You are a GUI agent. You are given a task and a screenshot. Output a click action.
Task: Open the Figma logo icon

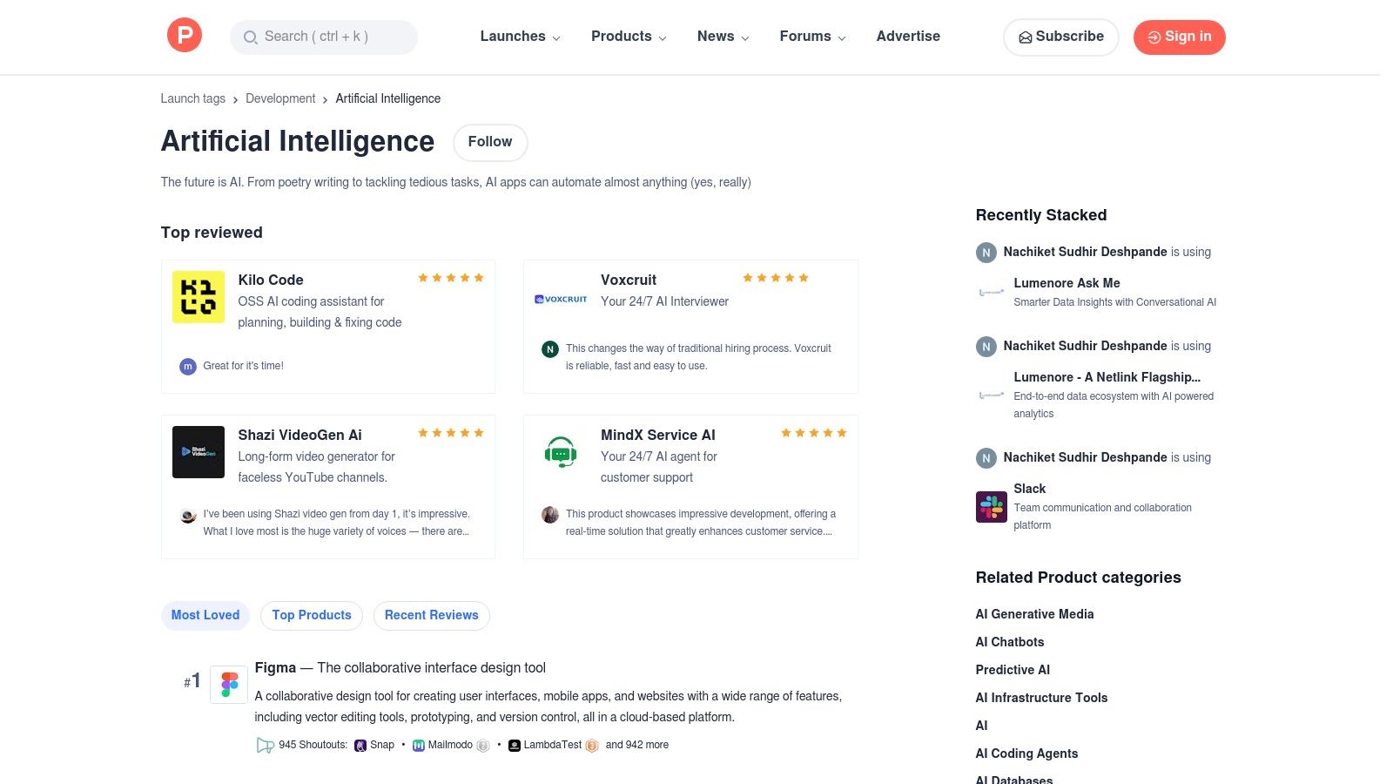229,685
